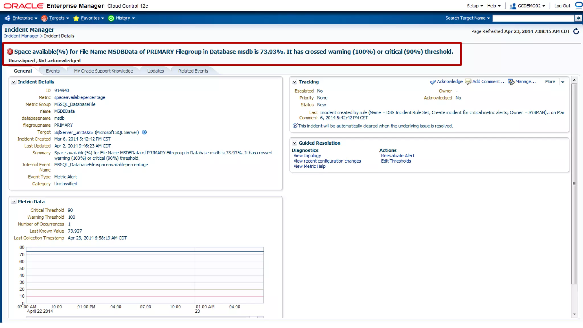Open the Search Target Name dropdown
The height and width of the screenshot is (328, 583).
coord(468,18)
